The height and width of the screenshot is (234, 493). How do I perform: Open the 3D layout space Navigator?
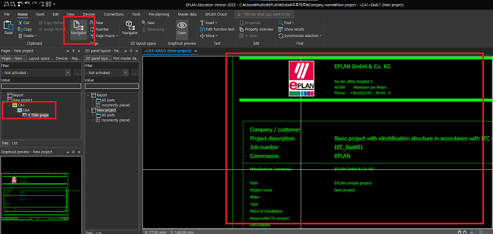(x=130, y=28)
